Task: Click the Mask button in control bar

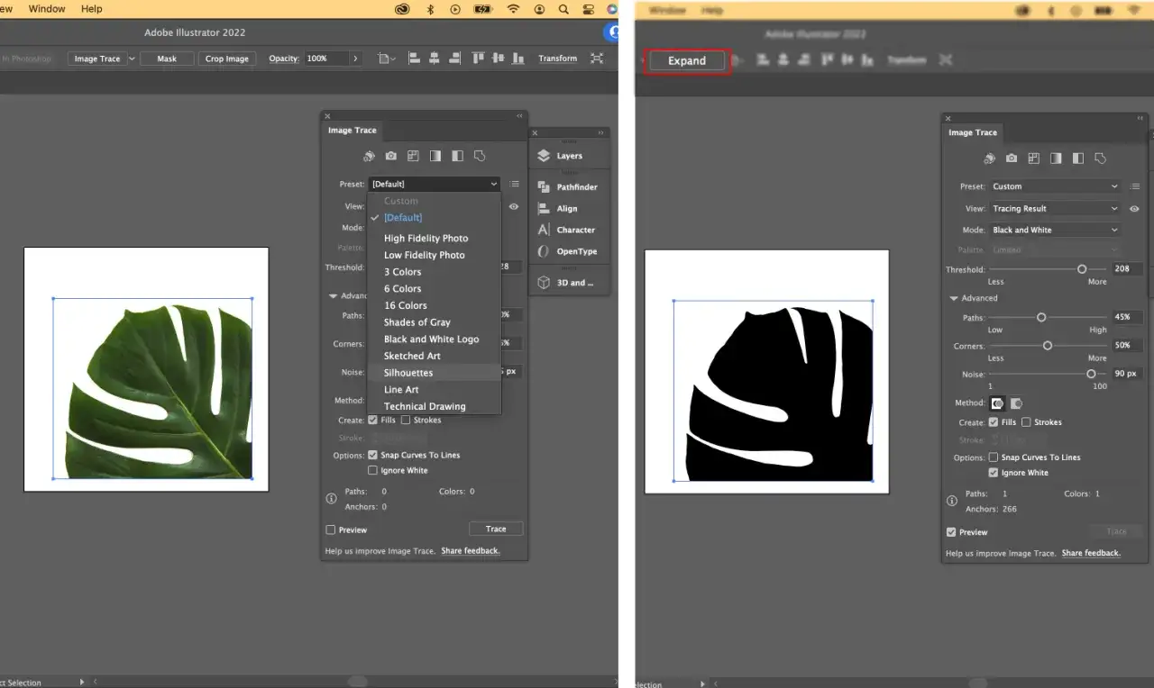Action: click(x=167, y=59)
